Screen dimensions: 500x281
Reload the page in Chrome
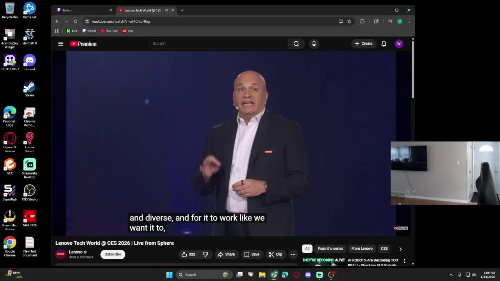point(76,21)
